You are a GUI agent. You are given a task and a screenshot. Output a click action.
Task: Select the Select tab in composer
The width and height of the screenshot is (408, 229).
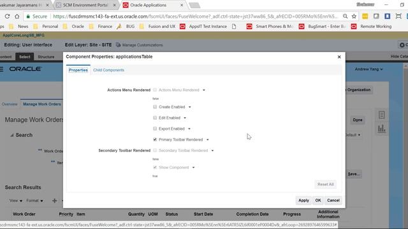(25, 57)
